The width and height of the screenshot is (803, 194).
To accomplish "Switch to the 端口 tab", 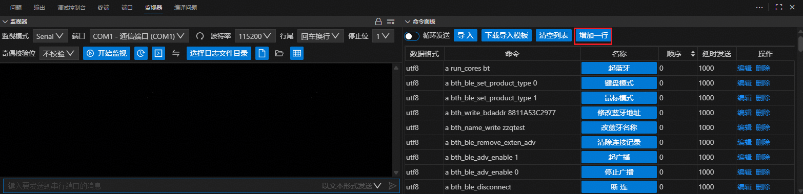I will (127, 8).
